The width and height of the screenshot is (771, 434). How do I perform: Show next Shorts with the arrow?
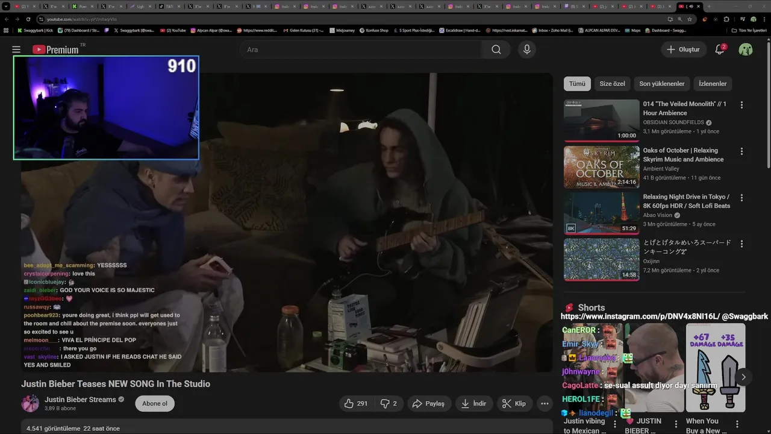tap(743, 377)
